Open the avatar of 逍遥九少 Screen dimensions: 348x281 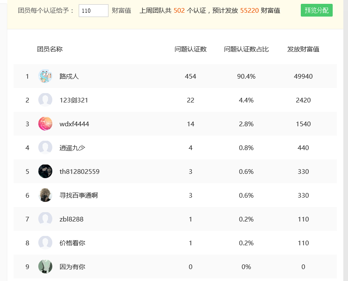click(x=45, y=148)
